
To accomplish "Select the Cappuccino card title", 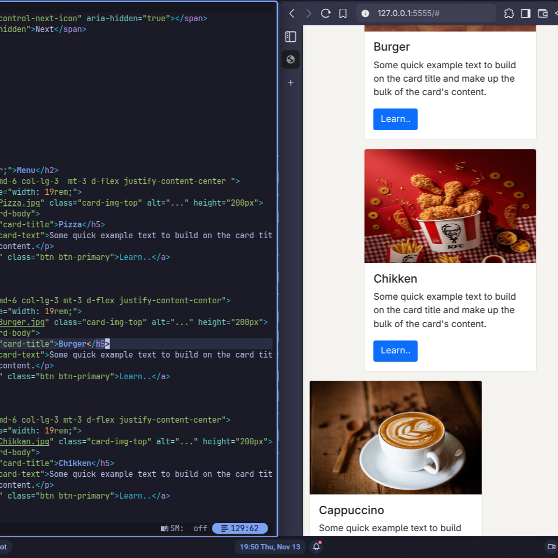I will tap(351, 510).
